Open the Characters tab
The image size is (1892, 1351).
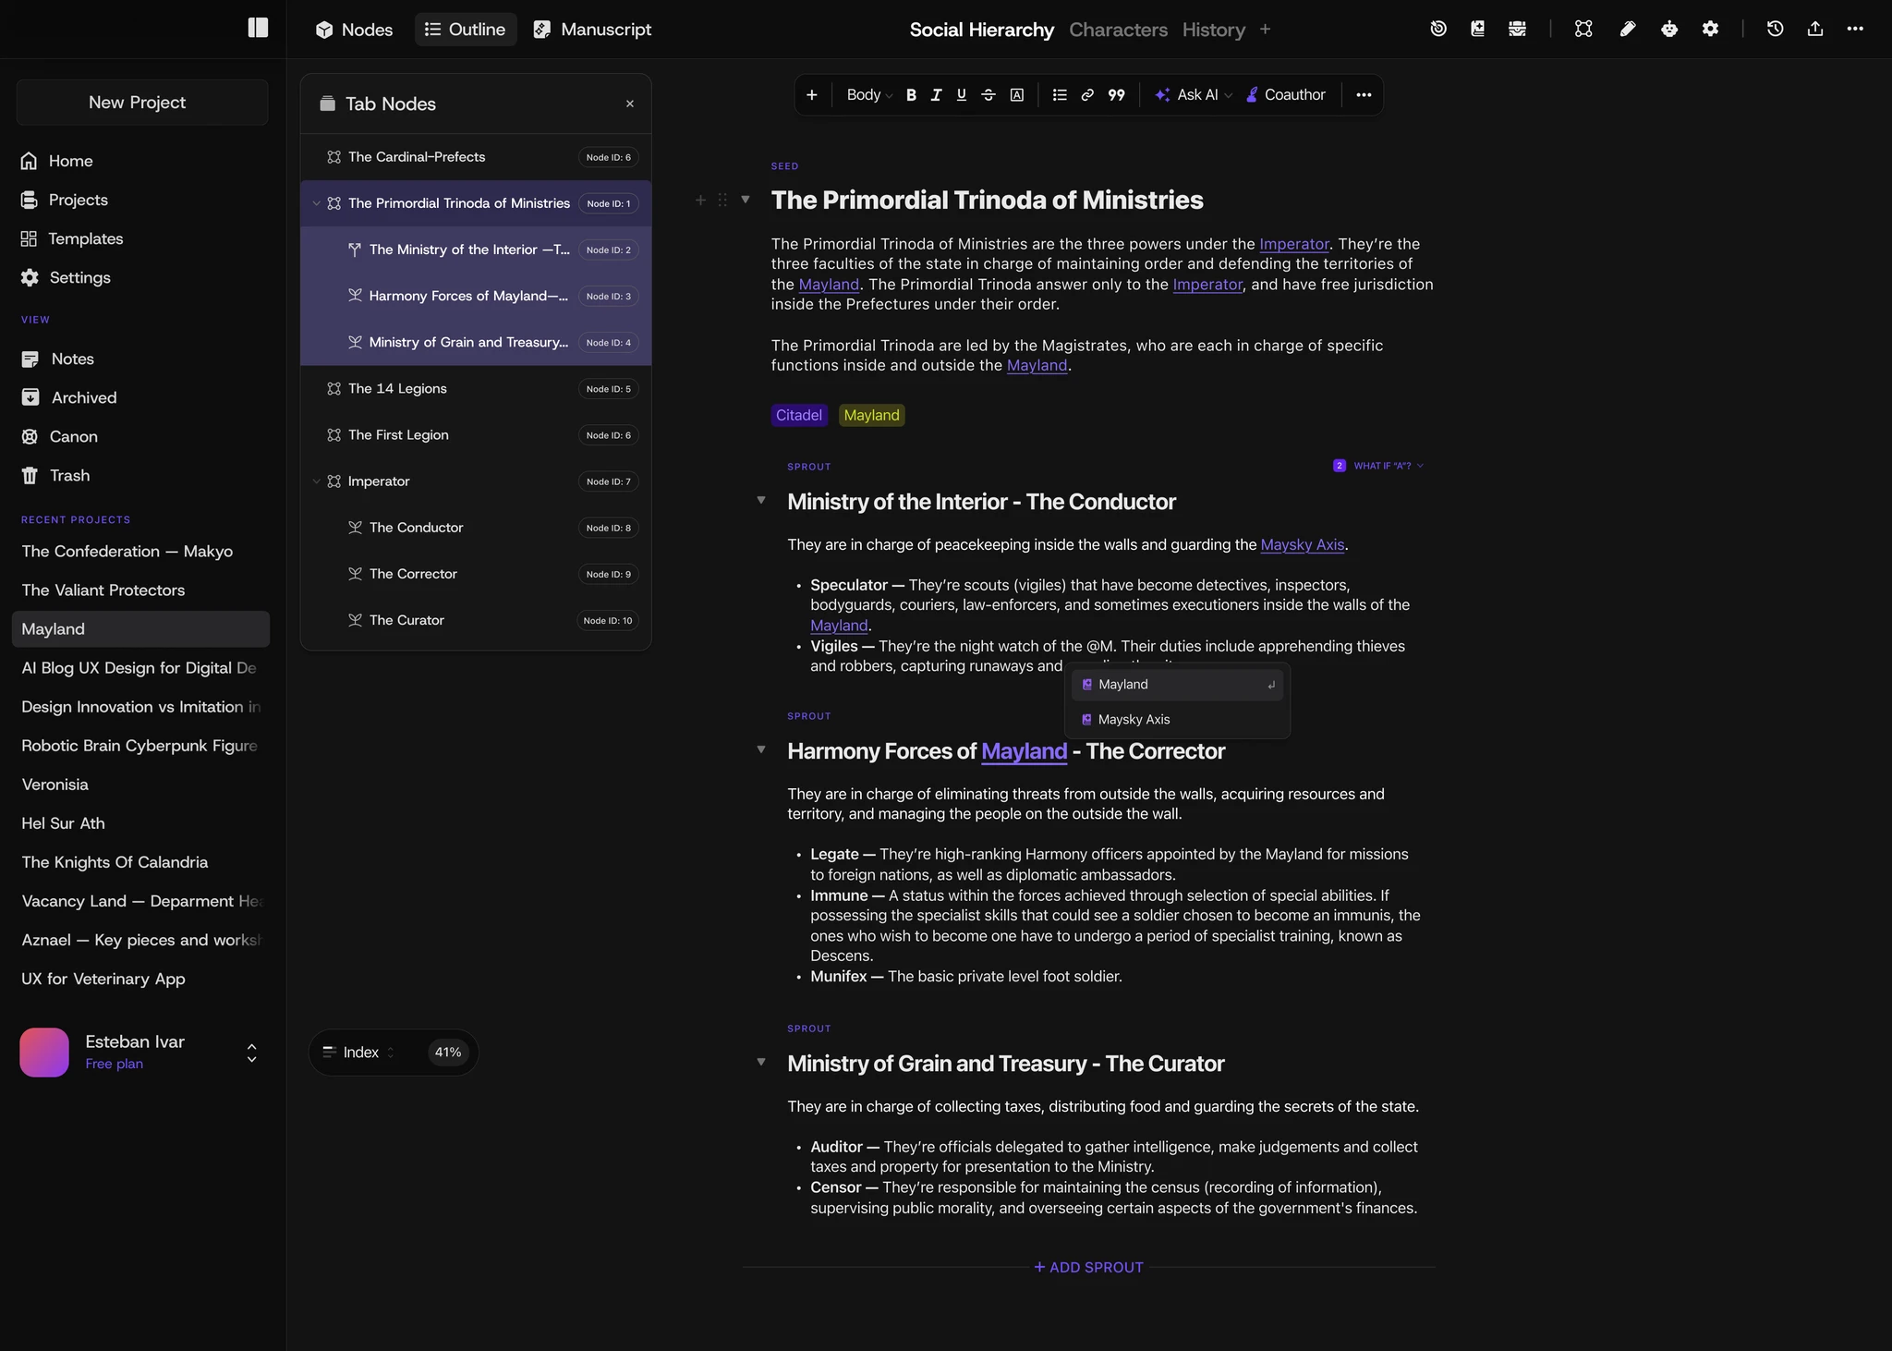pyautogui.click(x=1118, y=30)
